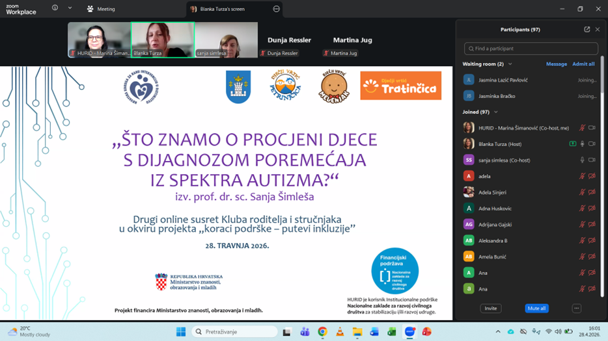The height and width of the screenshot is (341, 608).
Task: Open more options for Blanka Turza's screen
Action: [276, 9]
